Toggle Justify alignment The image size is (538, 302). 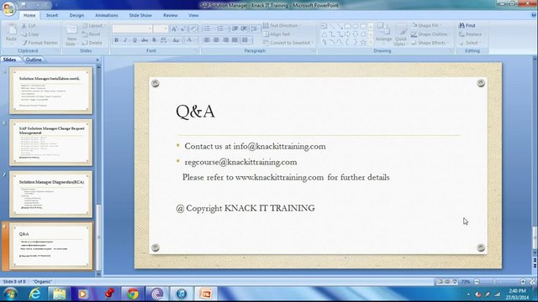(235, 40)
